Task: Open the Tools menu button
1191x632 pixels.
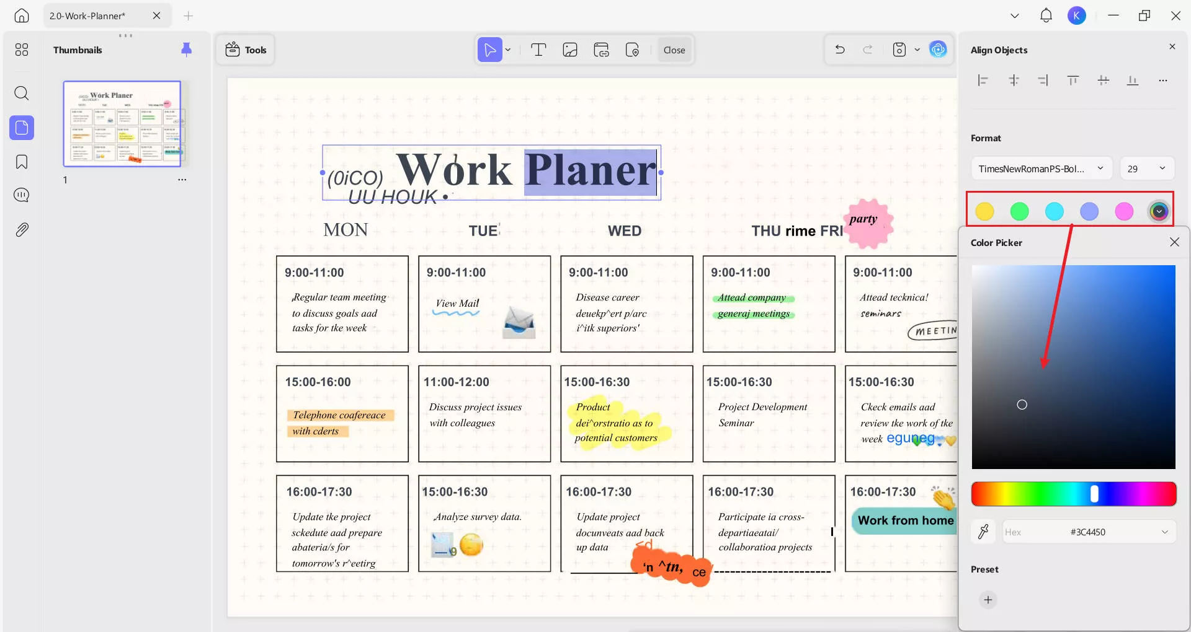Action: [x=246, y=50]
